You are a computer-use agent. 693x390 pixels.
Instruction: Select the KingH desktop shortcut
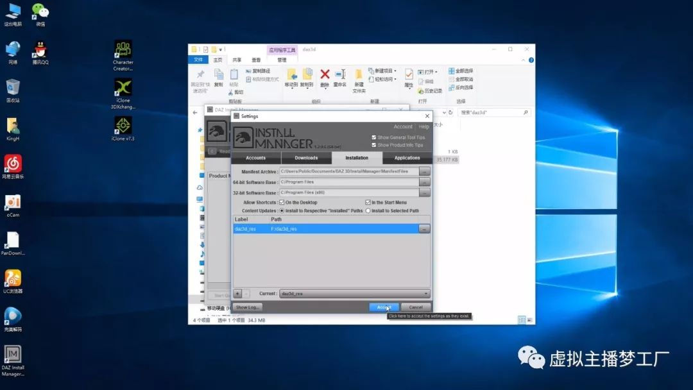[x=13, y=129]
